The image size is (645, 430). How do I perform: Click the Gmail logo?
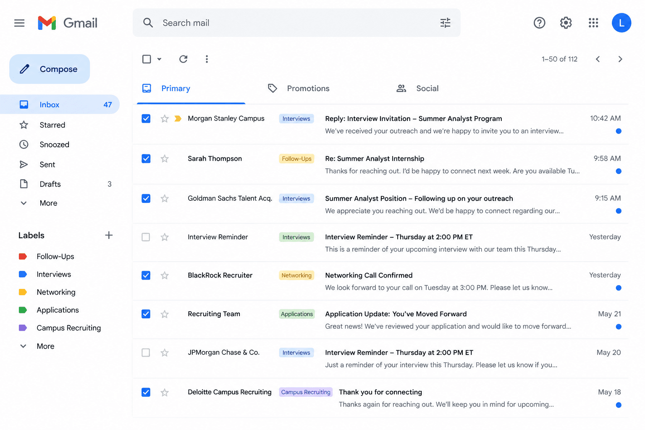click(x=68, y=23)
